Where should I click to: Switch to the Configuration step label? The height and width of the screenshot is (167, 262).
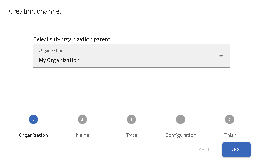click(181, 135)
